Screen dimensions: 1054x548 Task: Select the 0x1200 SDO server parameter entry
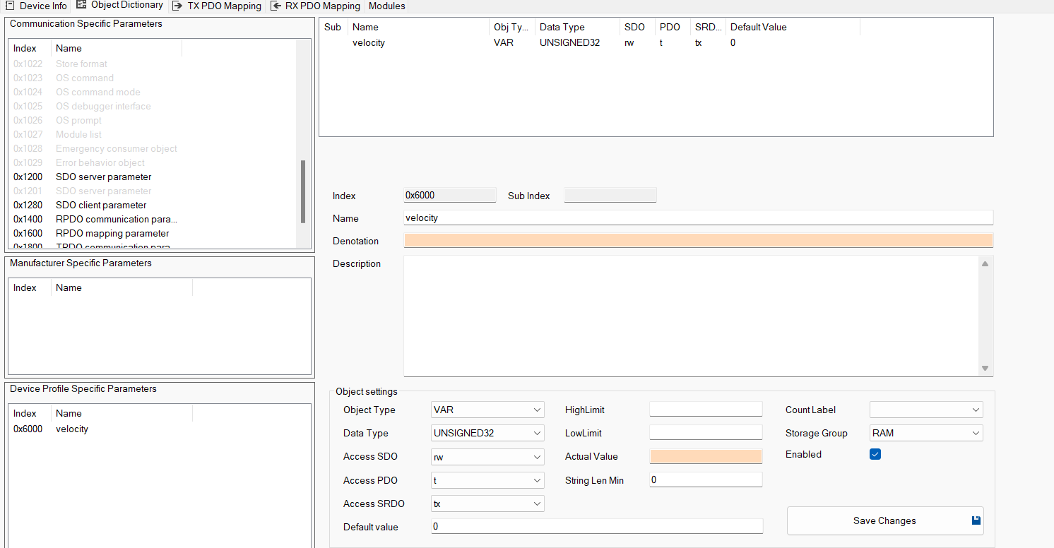pos(103,177)
